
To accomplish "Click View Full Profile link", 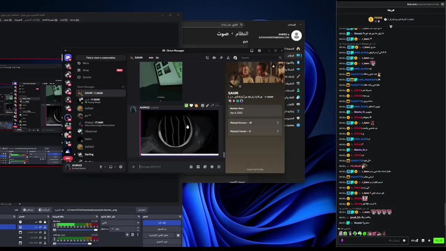I will (255, 169).
